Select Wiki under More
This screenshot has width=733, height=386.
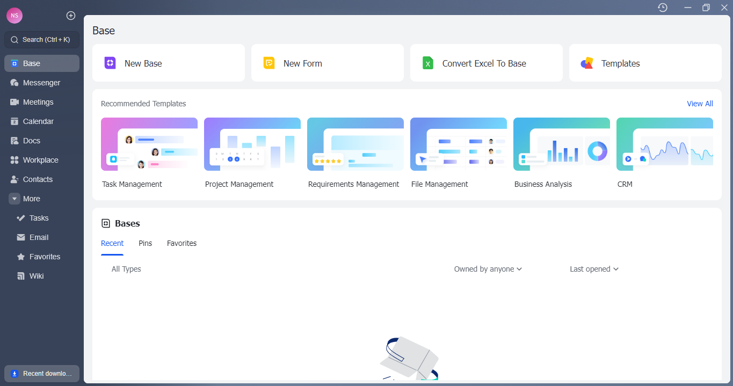click(42, 276)
